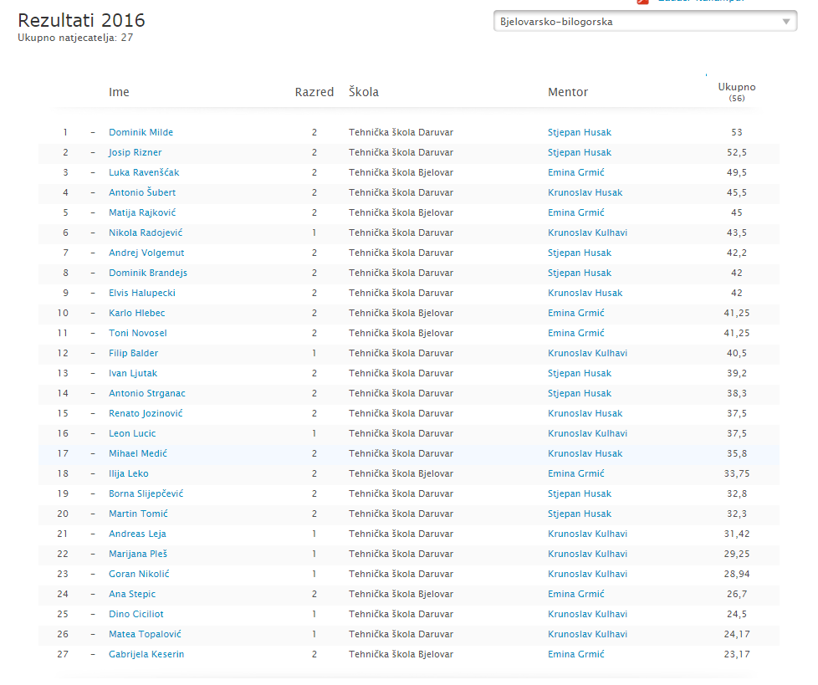Viewport: 818px width, 685px height.
Task: Select Toni Novosel's name
Action: pos(138,334)
